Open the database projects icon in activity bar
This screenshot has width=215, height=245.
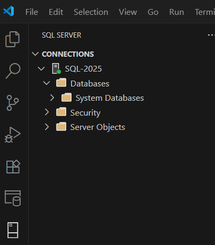(x=13, y=198)
